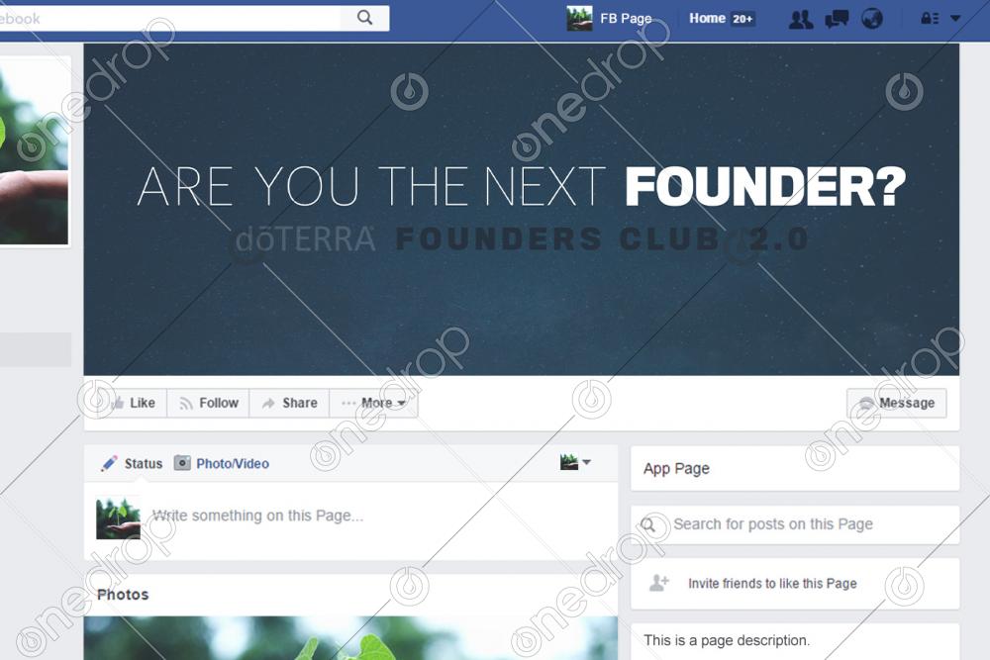Click Home link in top bar
This screenshot has width=990, height=660.
(707, 18)
